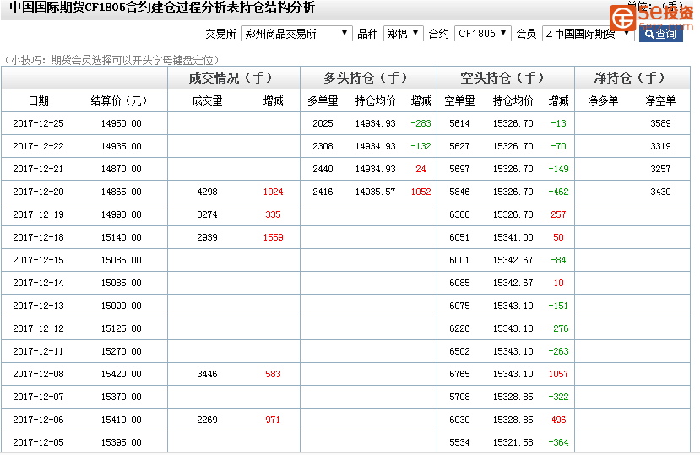Click net short value 3430
Screen dimensions: 700x455
click(x=660, y=192)
